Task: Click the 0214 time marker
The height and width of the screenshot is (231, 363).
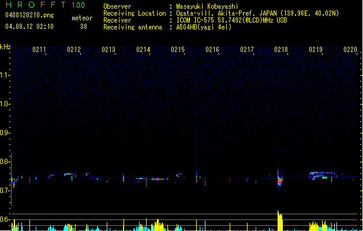Action: pyautogui.click(x=143, y=50)
